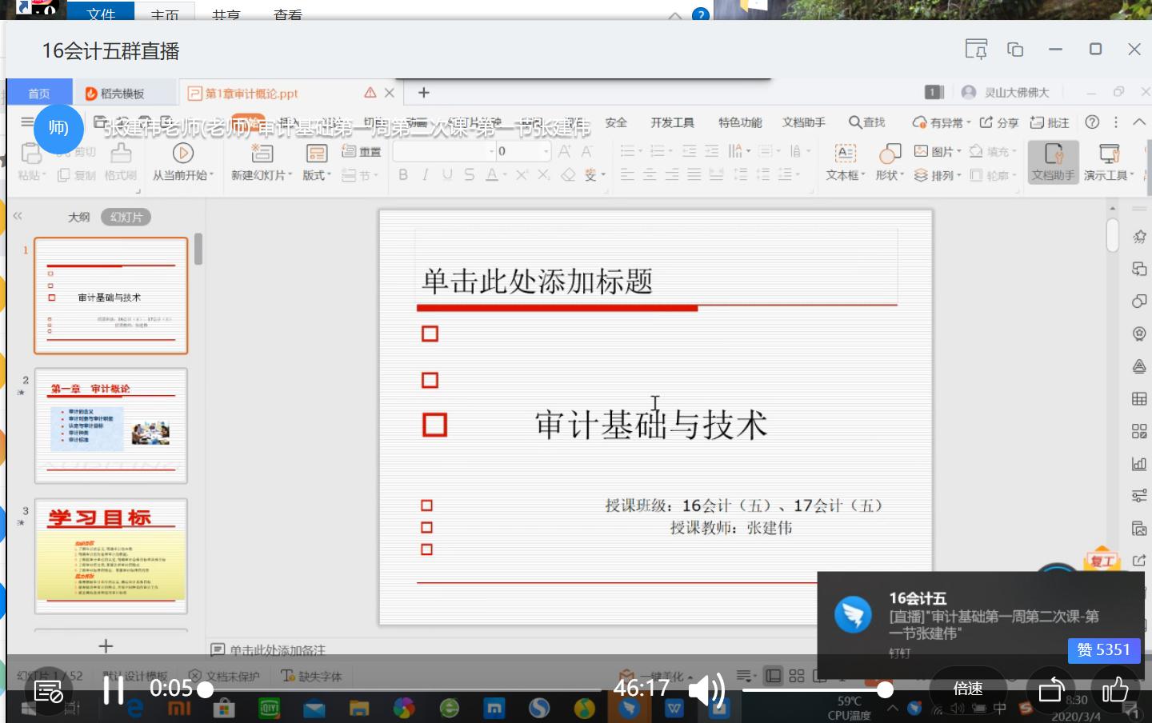Open the 有异常 cloud status dropdown
1152x723 pixels.
(938, 122)
